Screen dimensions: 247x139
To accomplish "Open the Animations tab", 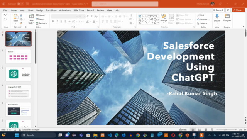I will (65, 10).
